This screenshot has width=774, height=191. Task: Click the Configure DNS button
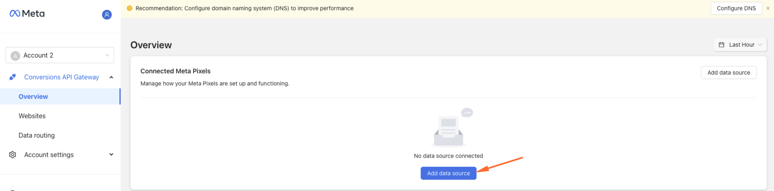(736, 8)
